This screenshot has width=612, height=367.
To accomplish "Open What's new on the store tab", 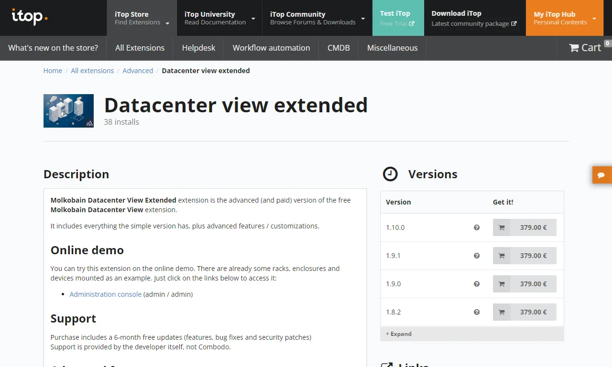I will pos(53,48).
